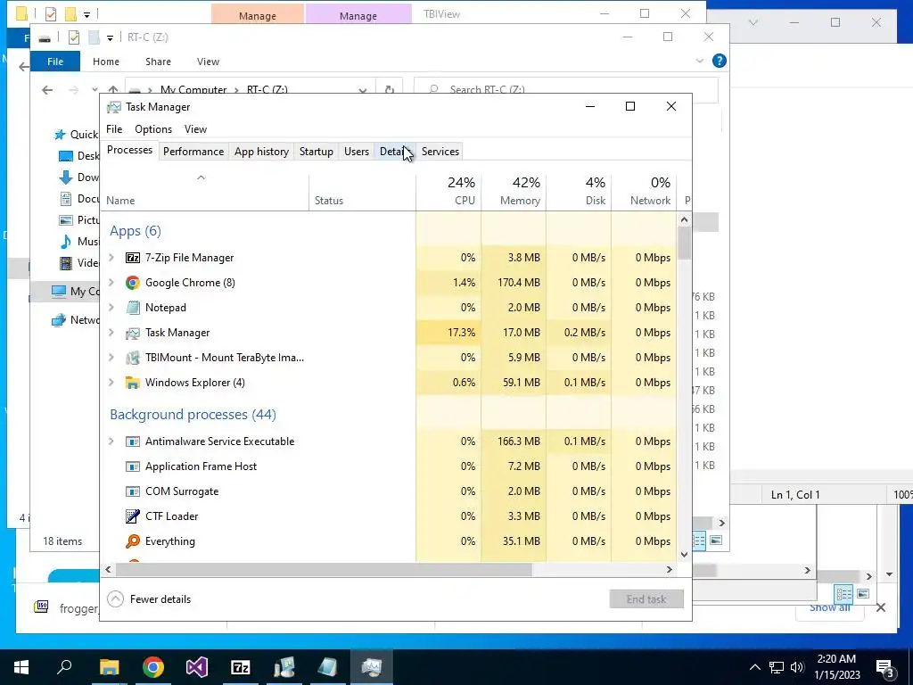Expand the 7-Zip File Manager process

pos(111,258)
